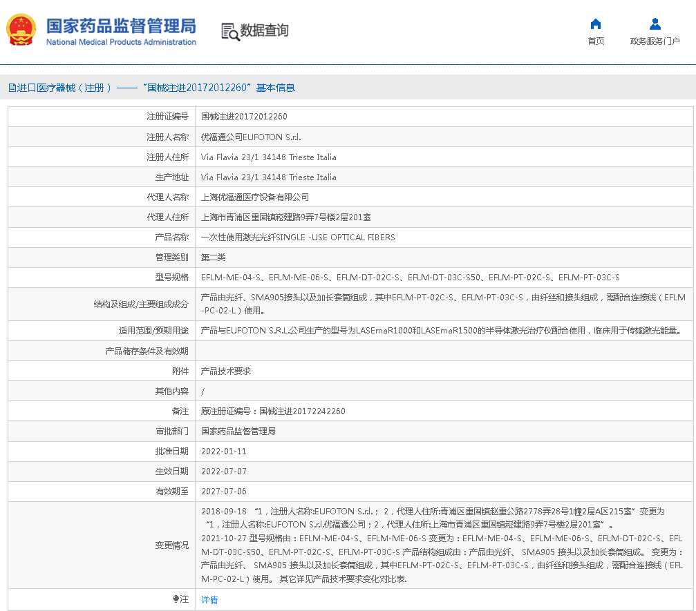Open the 首页 text label
The image size is (696, 611).
click(x=596, y=41)
